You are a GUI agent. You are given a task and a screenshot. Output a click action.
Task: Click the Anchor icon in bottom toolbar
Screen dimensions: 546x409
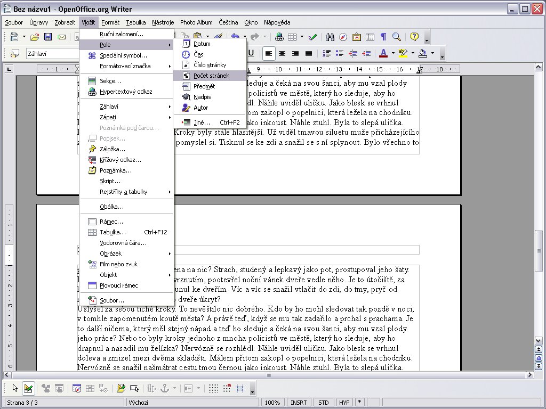coord(165,388)
